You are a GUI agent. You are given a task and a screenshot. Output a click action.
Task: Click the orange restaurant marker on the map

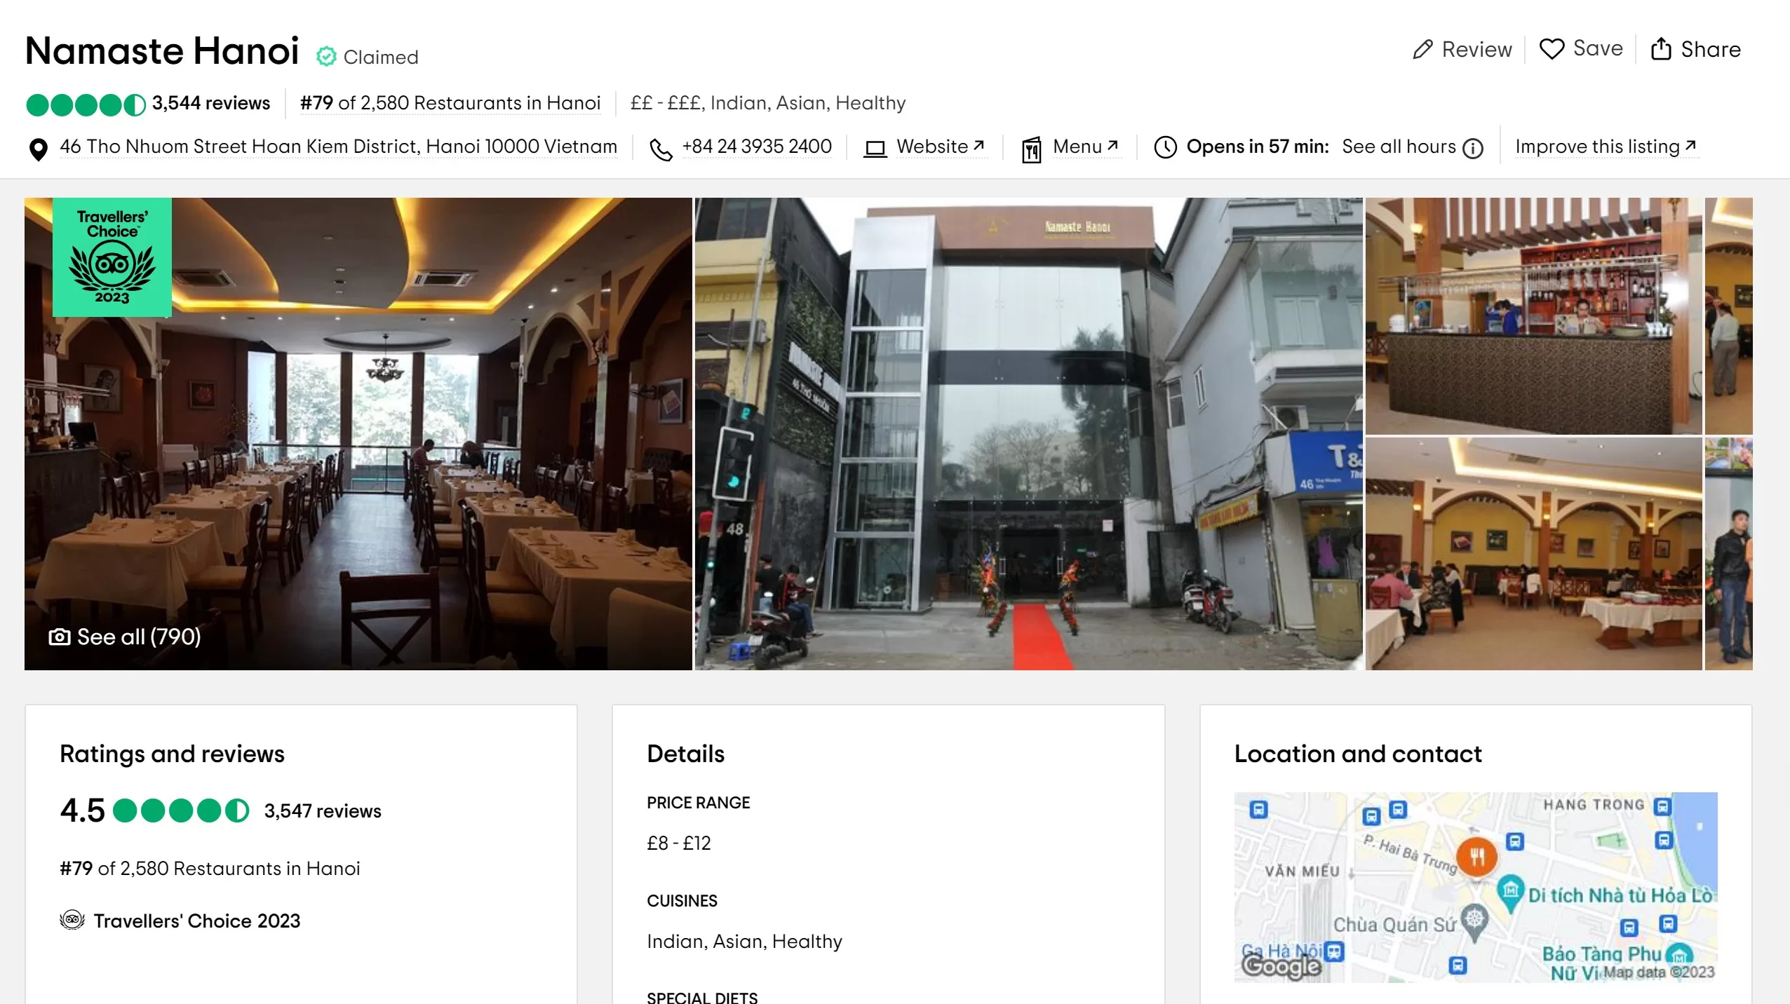point(1476,857)
